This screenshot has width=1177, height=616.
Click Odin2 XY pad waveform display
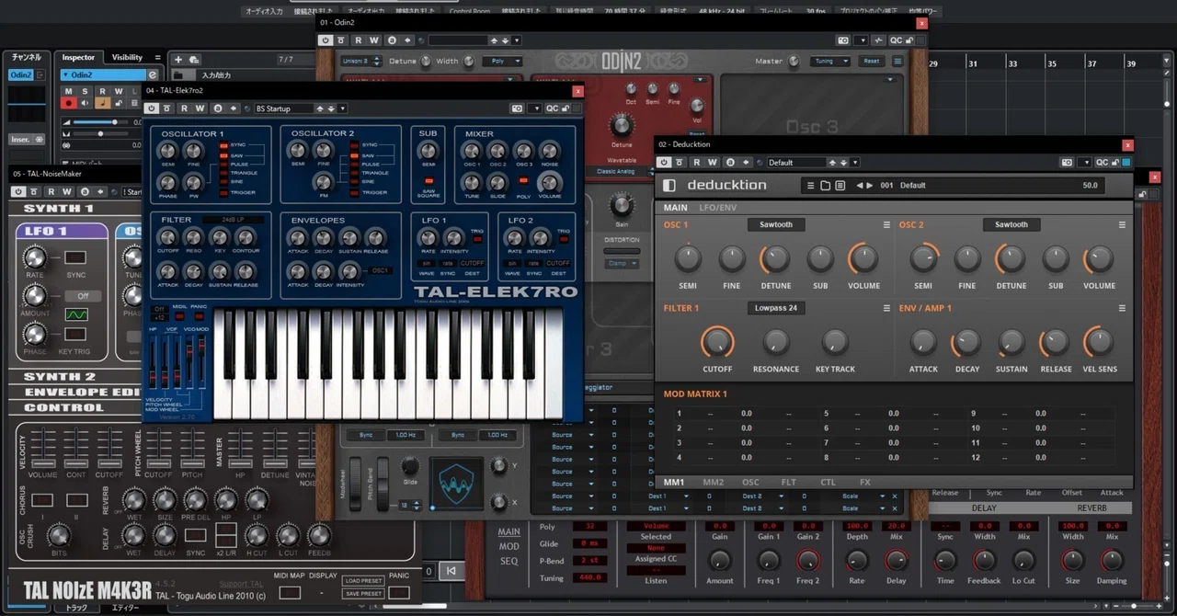[x=455, y=484]
